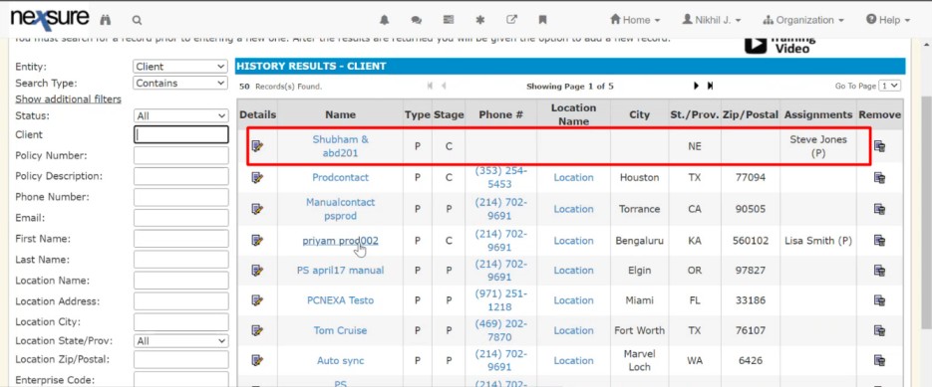The height and width of the screenshot is (387, 932).
Task: Open client Tom Cruise
Action: (x=341, y=330)
